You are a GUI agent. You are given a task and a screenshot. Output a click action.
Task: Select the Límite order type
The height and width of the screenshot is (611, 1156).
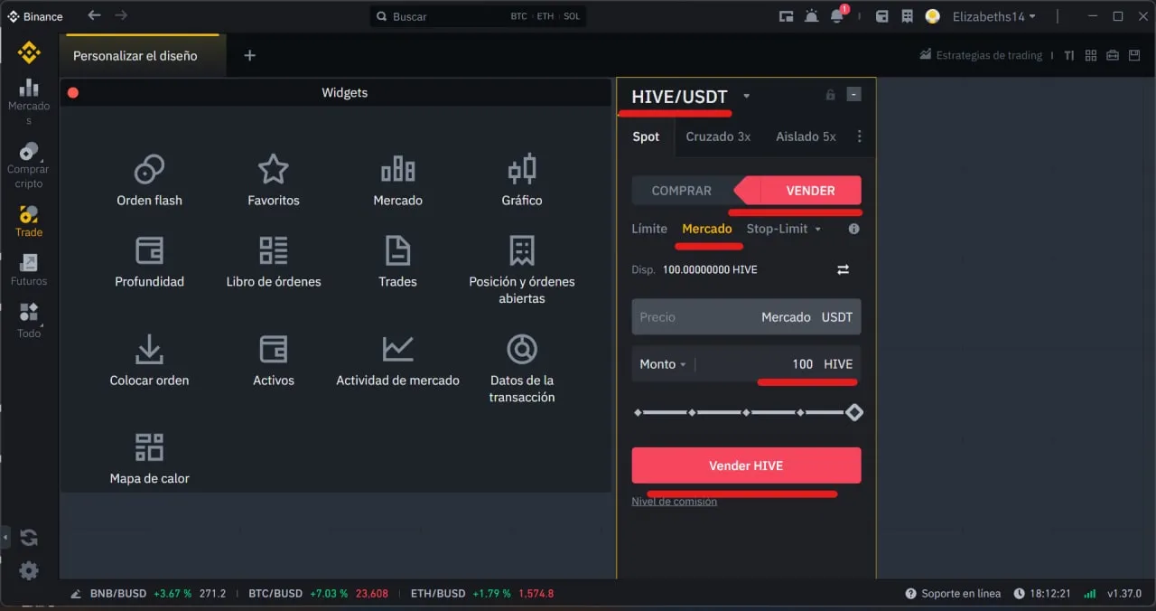649,229
